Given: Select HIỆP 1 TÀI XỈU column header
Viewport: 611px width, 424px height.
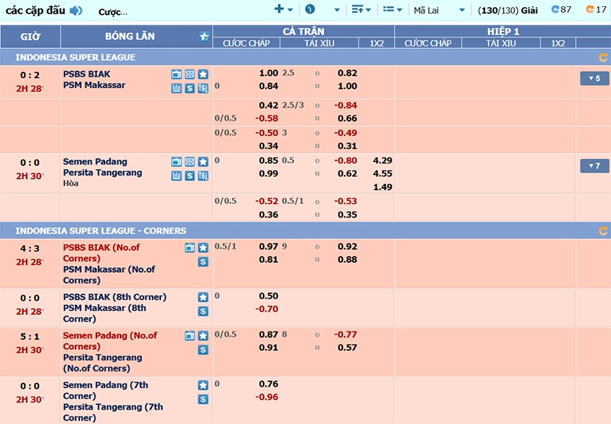Looking at the screenshot, I should [501, 44].
